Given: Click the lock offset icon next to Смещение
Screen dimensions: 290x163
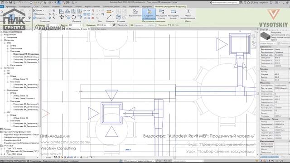Looking at the screenshot, I should [x=114, y=25].
